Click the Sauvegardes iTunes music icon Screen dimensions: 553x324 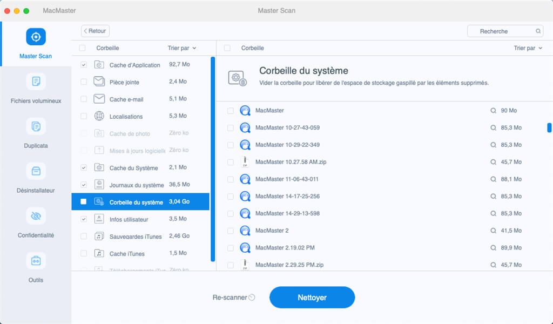pos(99,236)
